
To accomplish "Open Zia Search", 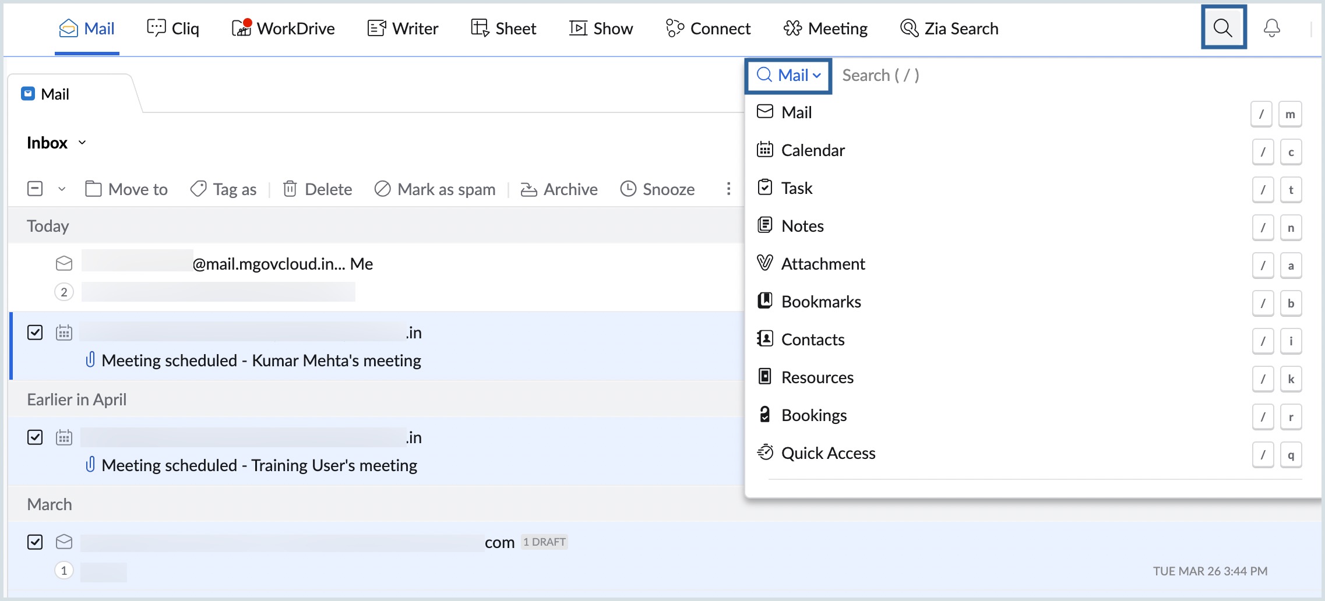I will tap(949, 29).
